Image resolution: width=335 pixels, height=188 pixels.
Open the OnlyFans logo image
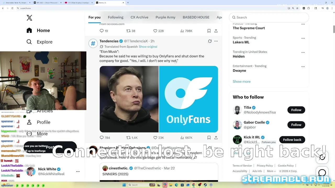pos(188,99)
